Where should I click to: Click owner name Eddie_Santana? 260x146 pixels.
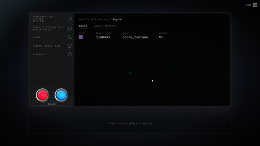(135, 37)
